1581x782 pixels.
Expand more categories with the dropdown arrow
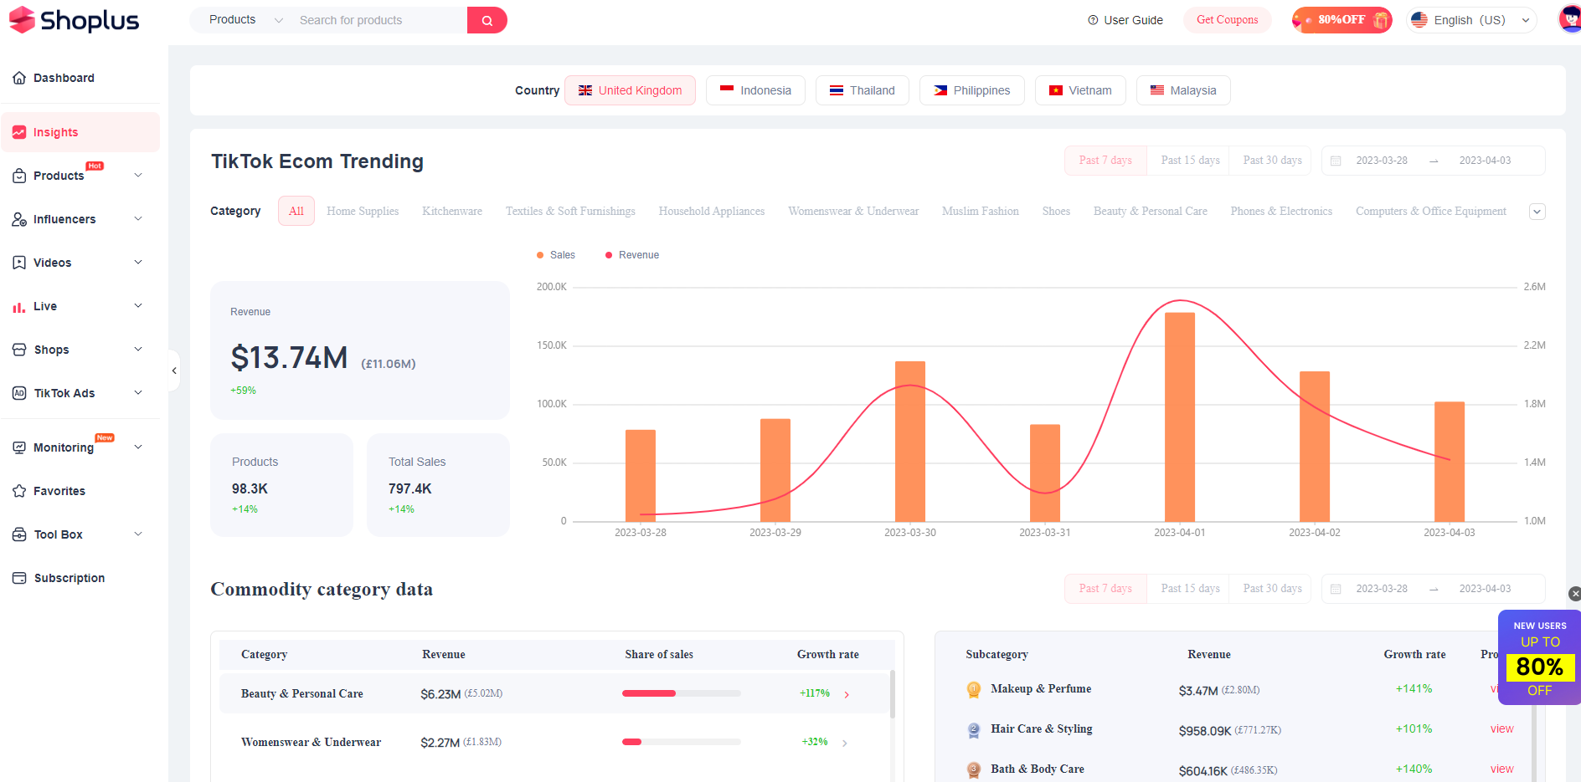tap(1537, 212)
